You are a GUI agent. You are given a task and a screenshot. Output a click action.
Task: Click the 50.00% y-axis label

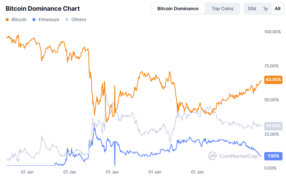(271, 100)
